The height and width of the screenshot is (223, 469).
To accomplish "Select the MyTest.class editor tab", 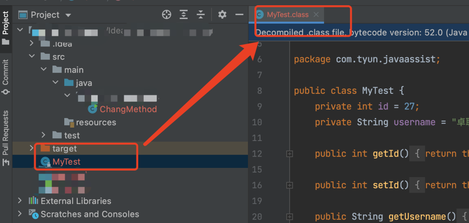I will (287, 14).
